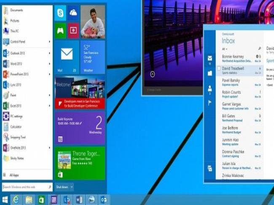Open people icon in Mail sidebar
Viewport: 274px width, 205px height.
tap(210, 89)
